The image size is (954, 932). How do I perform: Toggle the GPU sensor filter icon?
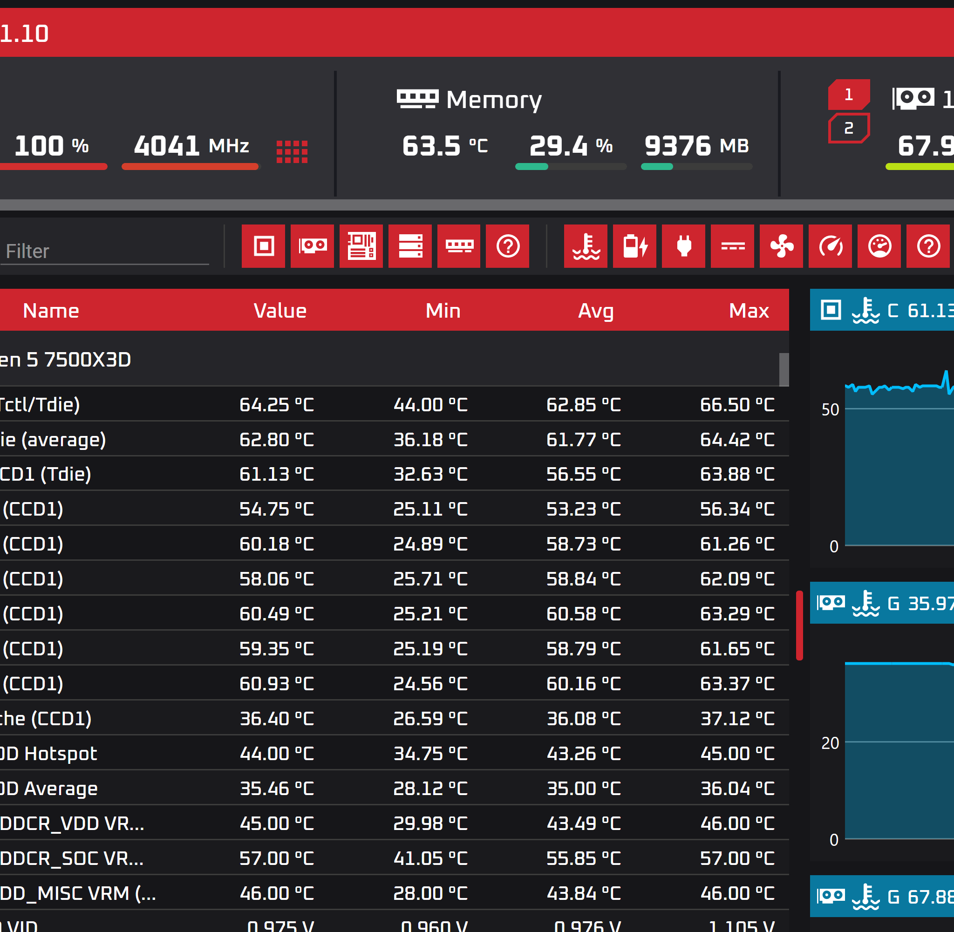click(312, 246)
